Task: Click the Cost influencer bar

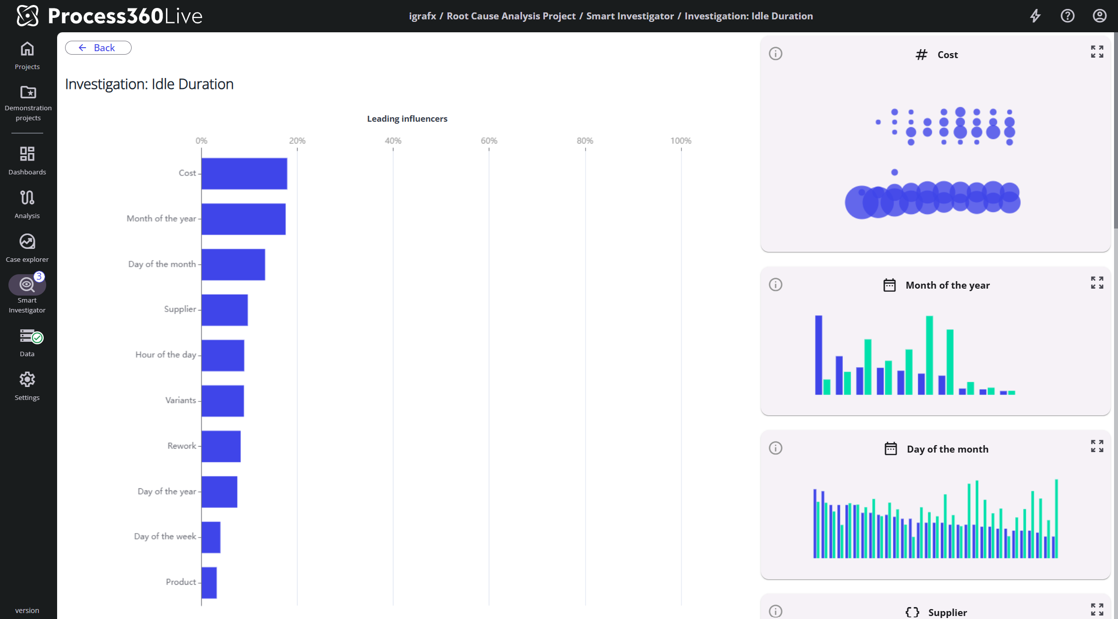Action: click(244, 173)
